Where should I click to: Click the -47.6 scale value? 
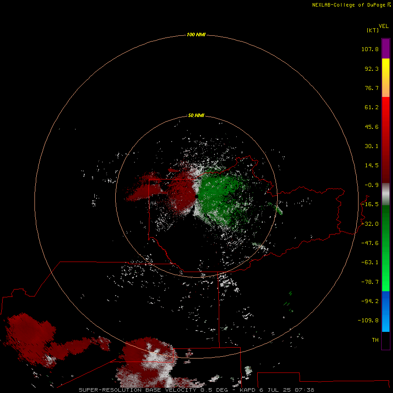[x=370, y=243]
